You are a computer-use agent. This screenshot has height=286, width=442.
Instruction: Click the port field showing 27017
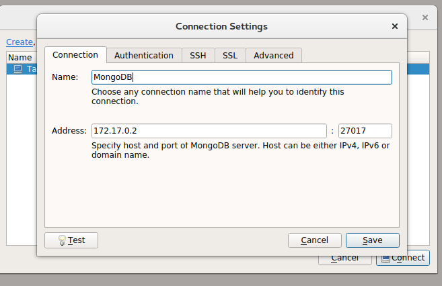point(365,131)
